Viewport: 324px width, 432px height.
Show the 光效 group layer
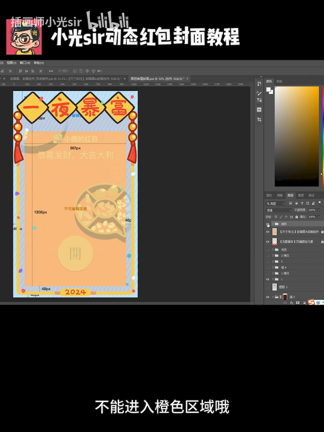[x=268, y=250]
